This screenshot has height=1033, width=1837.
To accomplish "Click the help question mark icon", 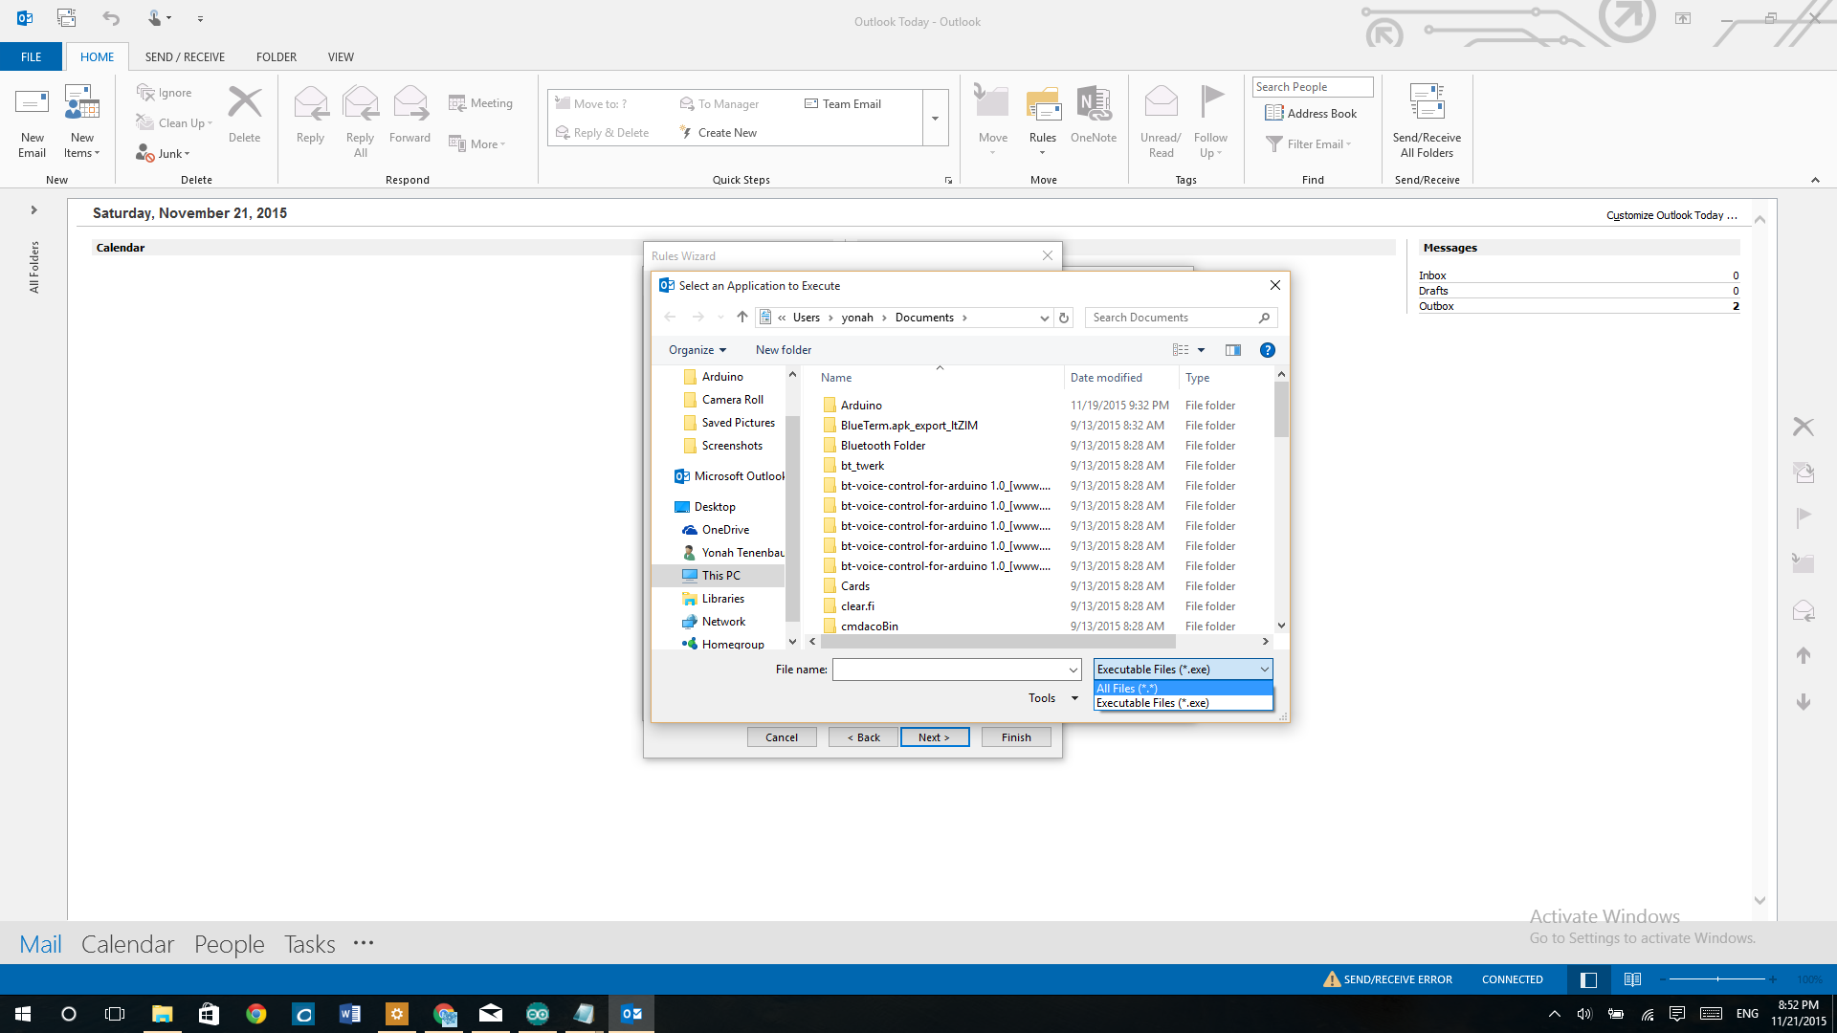I will coord(1267,350).
